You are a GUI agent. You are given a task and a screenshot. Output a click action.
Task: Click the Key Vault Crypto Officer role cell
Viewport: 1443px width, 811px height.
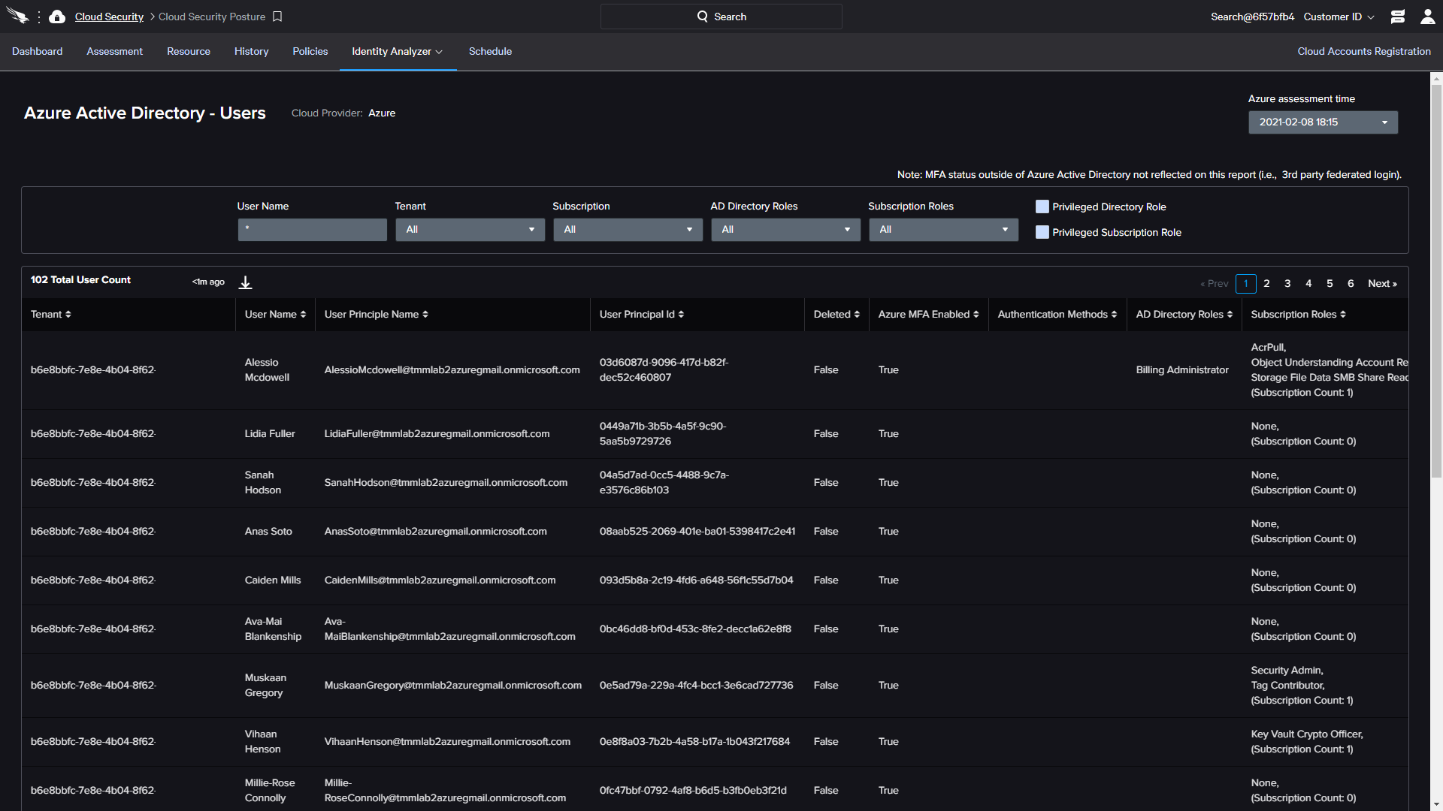click(1307, 734)
